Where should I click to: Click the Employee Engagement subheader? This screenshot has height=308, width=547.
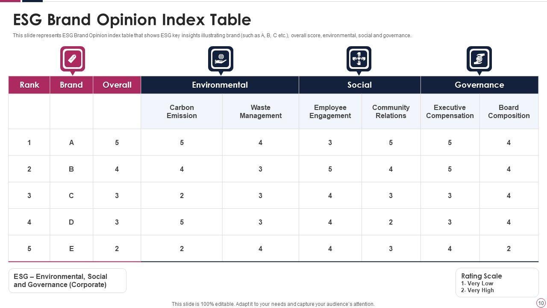330,112
